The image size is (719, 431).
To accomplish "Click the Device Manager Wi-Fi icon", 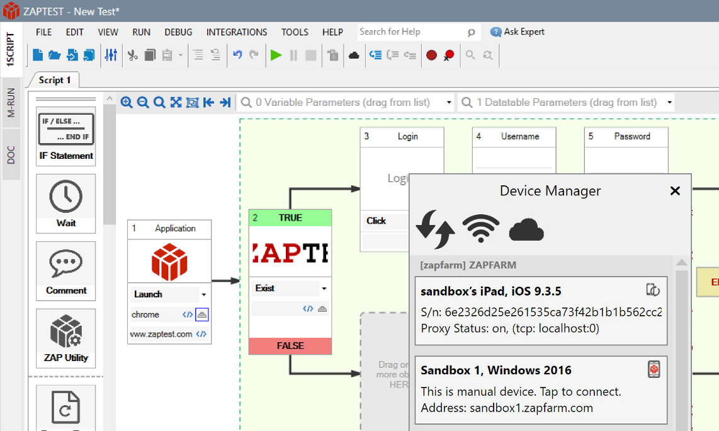I will point(480,228).
